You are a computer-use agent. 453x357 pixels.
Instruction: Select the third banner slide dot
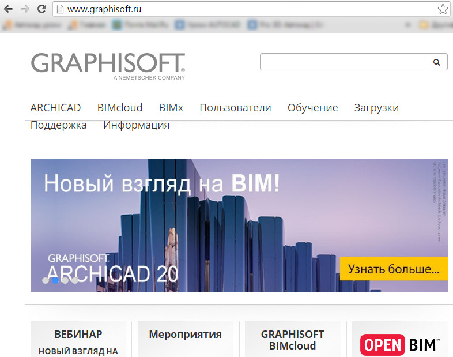(x=65, y=280)
